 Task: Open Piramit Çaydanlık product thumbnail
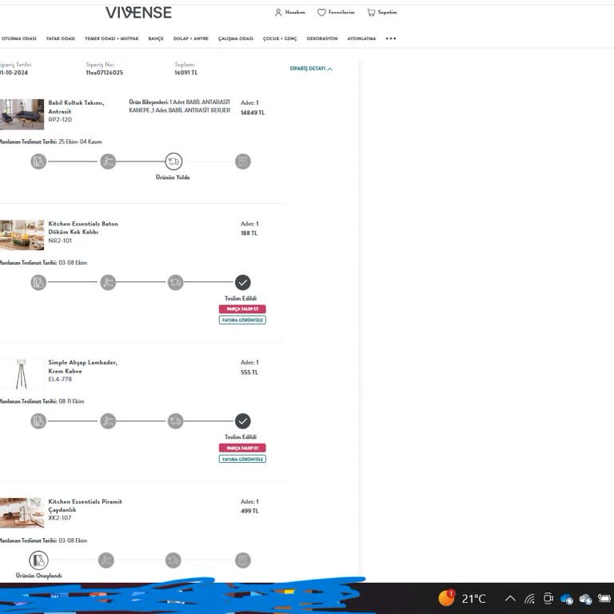pos(22,512)
